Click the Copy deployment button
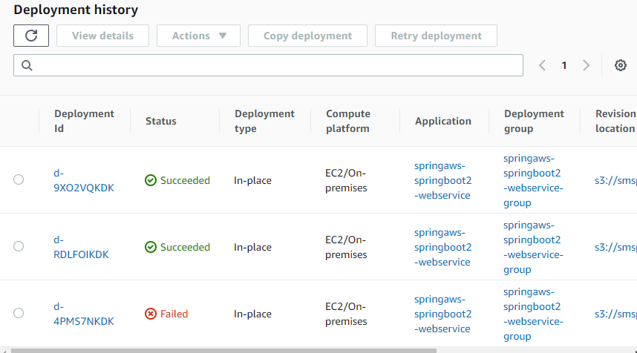 click(307, 36)
